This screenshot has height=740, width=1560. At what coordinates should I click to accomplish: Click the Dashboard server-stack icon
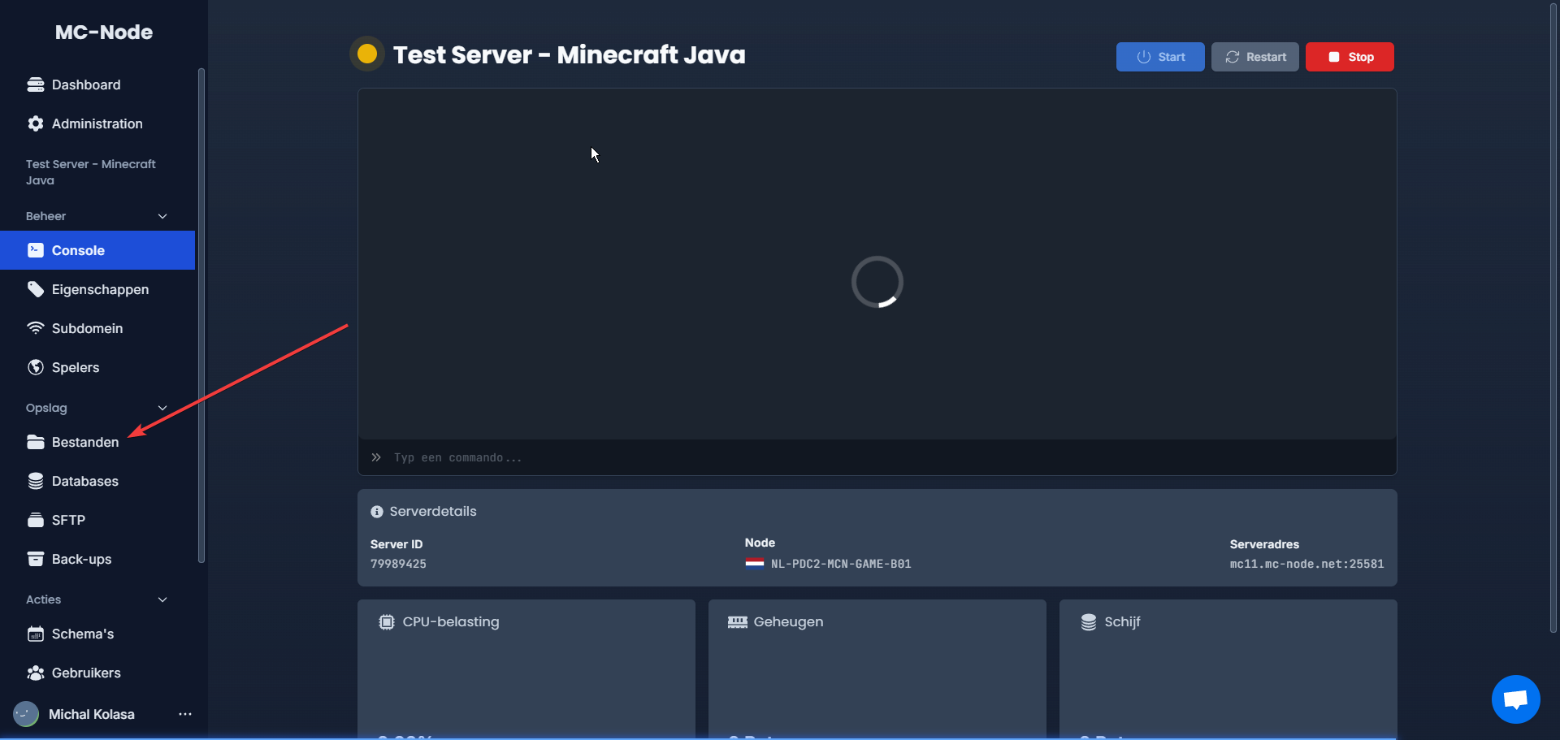click(35, 84)
